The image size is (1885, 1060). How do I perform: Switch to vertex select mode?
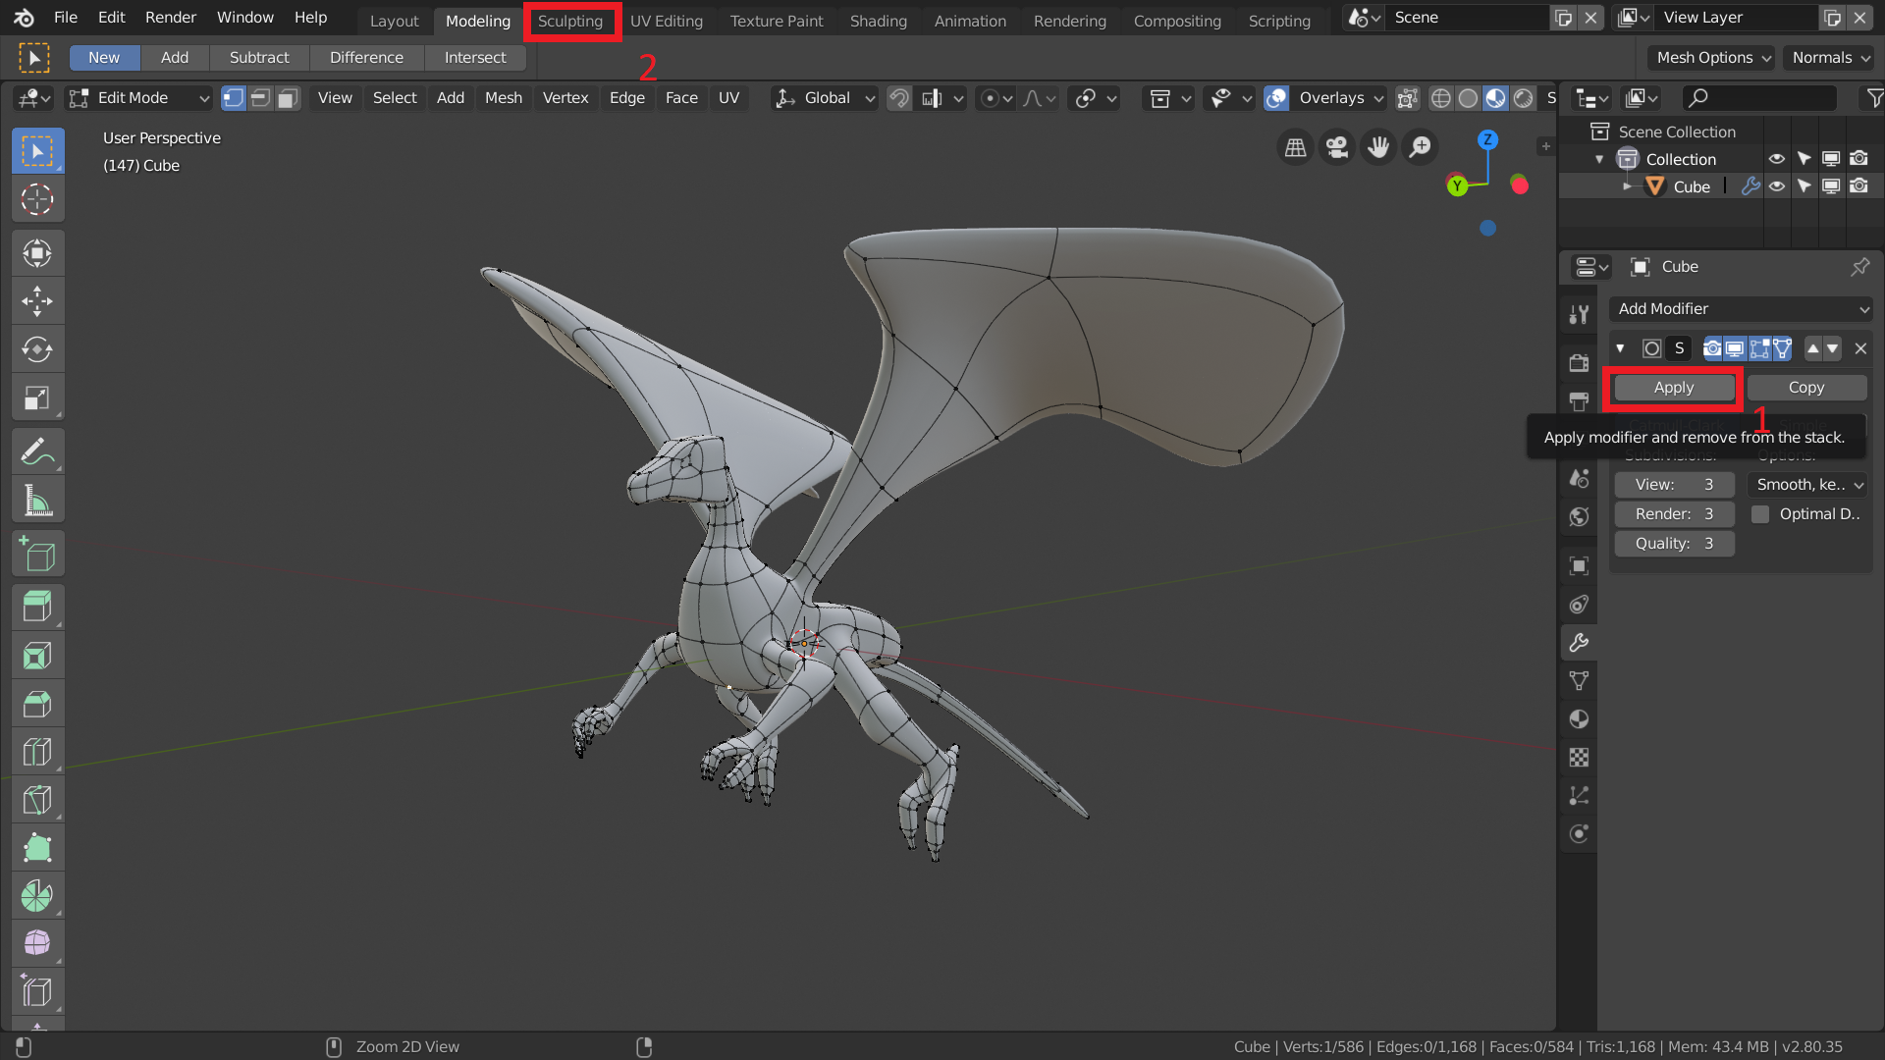click(x=233, y=98)
